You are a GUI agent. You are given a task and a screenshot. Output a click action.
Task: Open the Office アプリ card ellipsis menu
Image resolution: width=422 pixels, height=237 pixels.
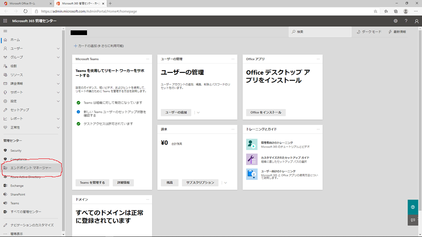(x=318, y=59)
